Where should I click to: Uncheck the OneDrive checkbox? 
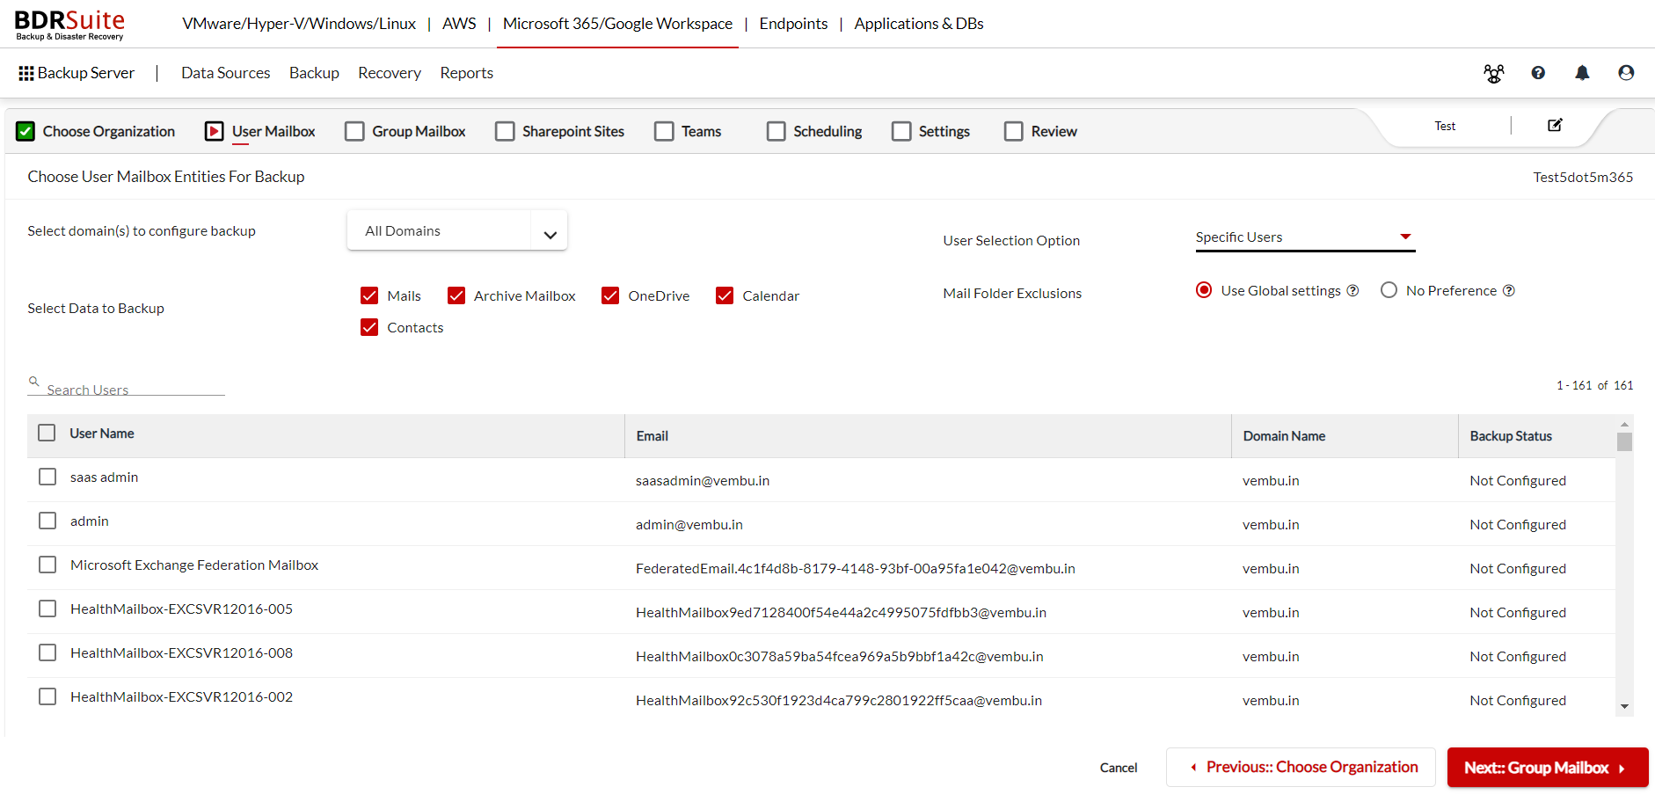click(610, 295)
